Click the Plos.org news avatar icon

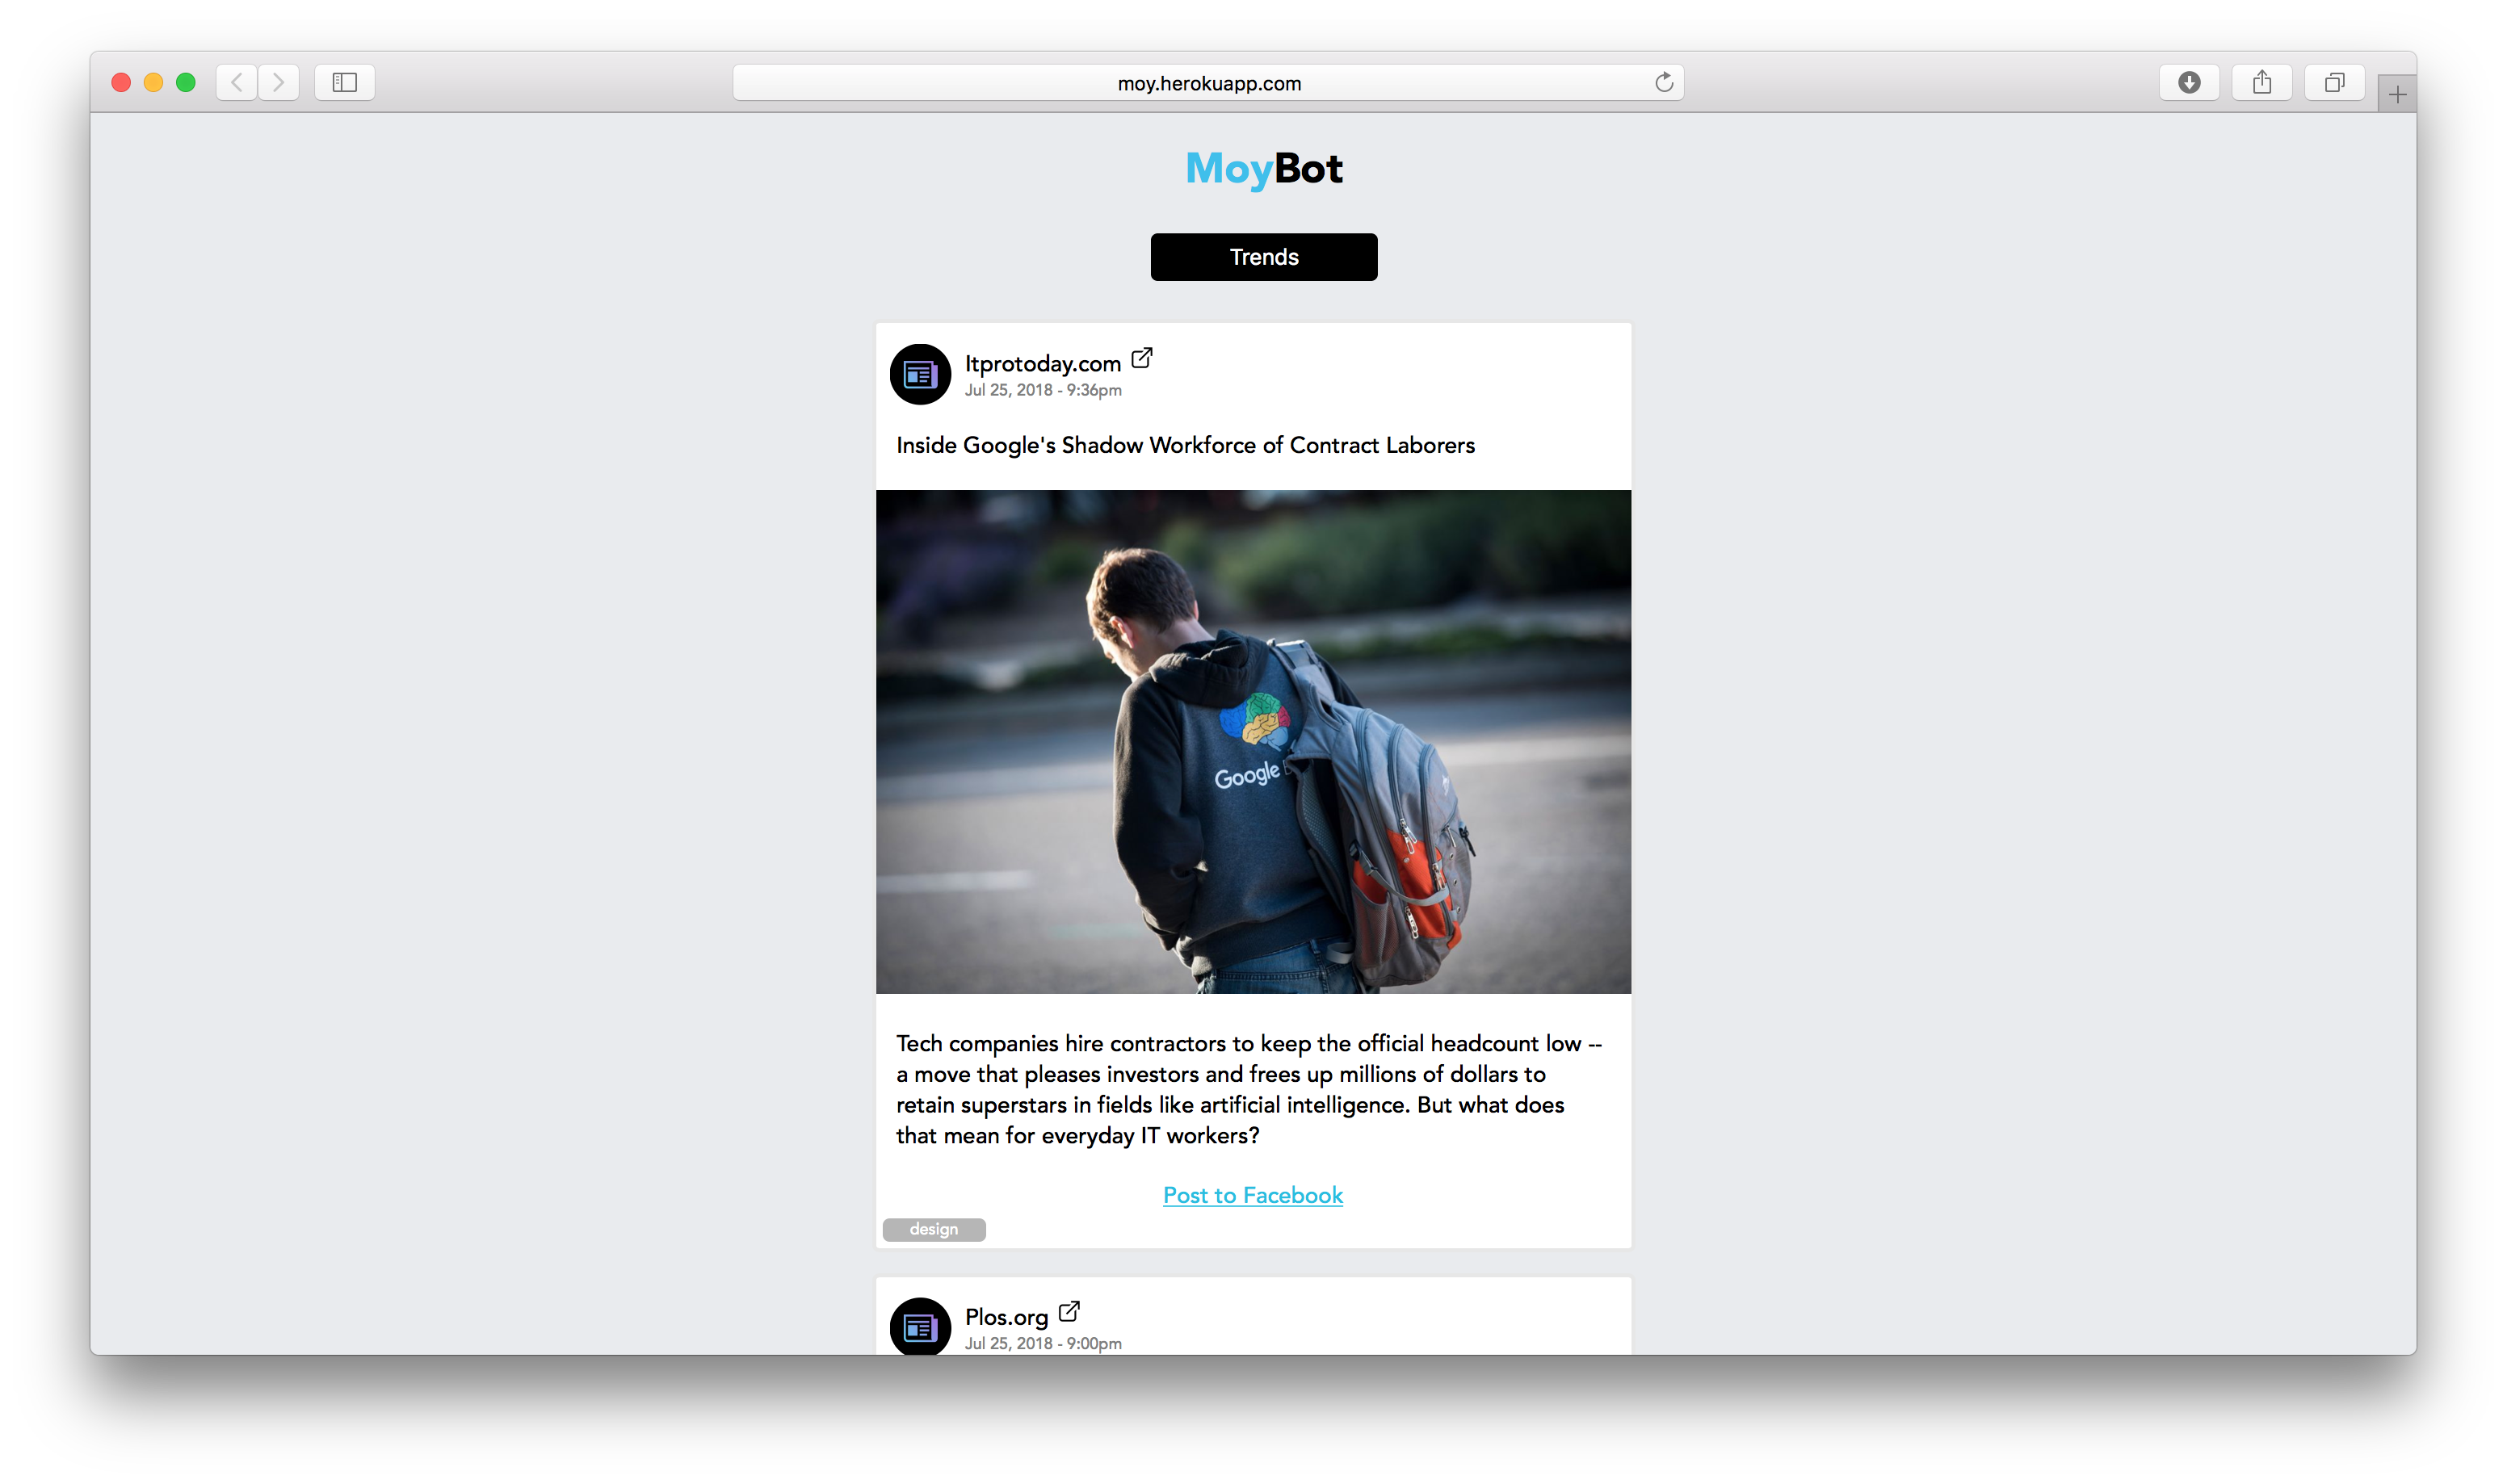coord(919,1326)
